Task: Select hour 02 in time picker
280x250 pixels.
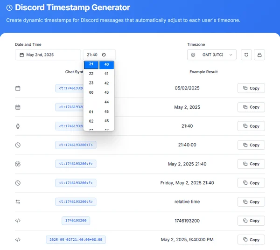Action: pos(91,121)
